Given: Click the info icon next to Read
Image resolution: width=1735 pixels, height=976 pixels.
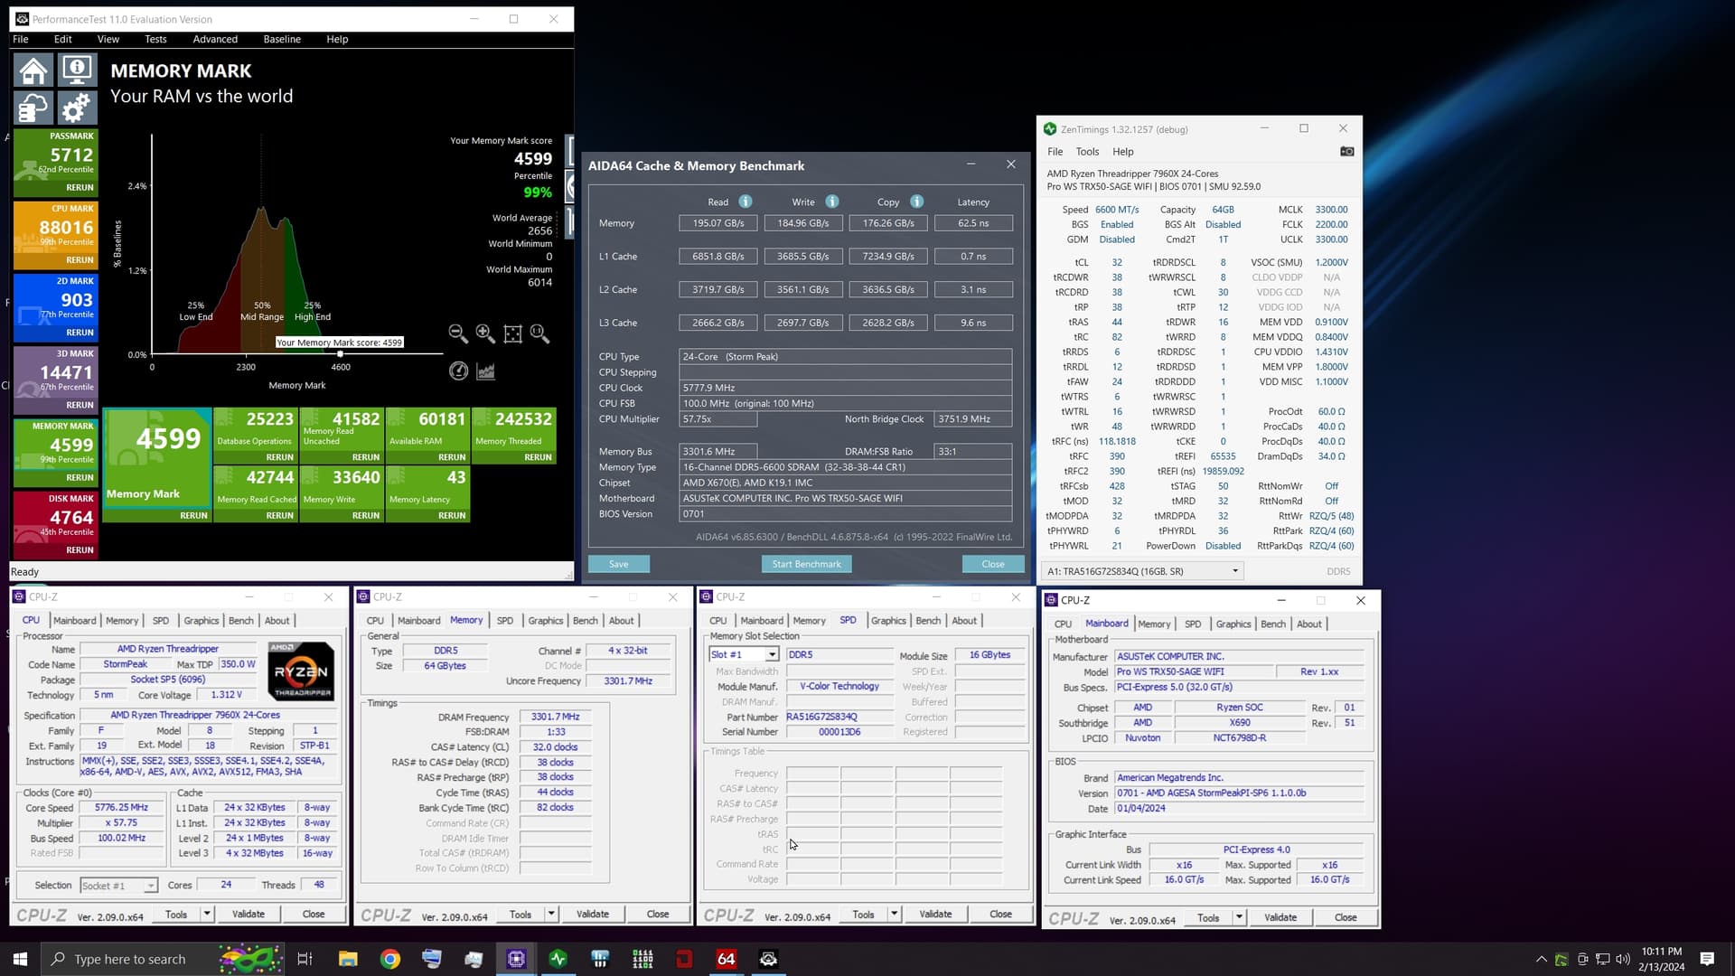Looking at the screenshot, I should click(x=746, y=202).
